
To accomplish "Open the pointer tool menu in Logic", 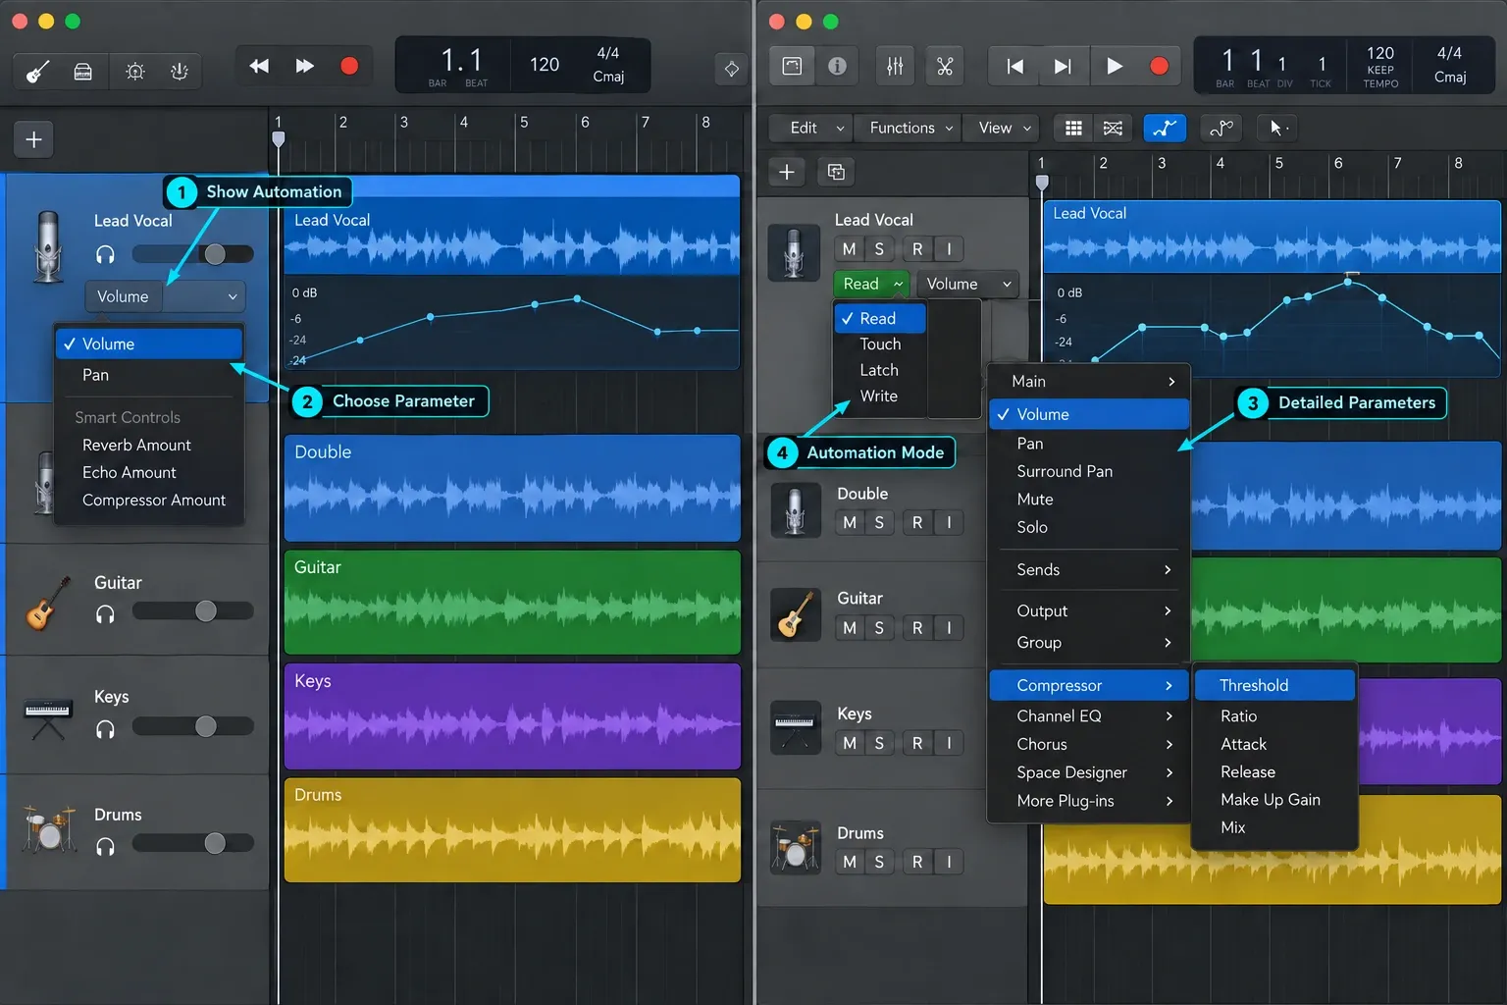I will click(x=1278, y=128).
